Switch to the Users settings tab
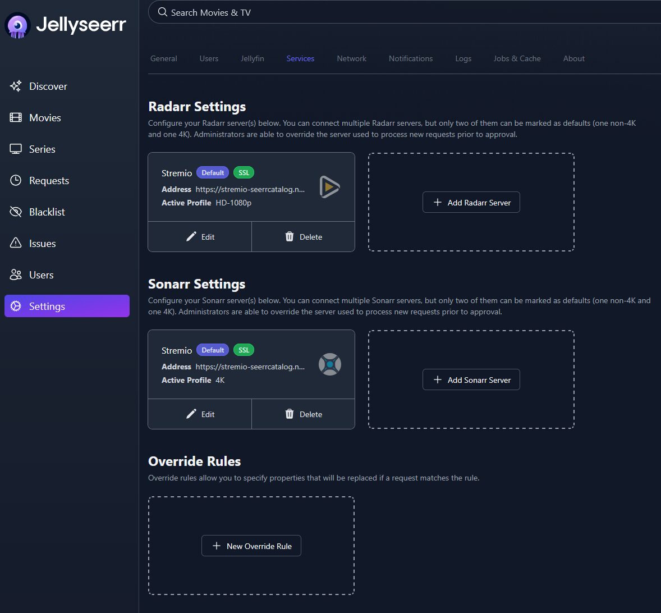 click(209, 58)
